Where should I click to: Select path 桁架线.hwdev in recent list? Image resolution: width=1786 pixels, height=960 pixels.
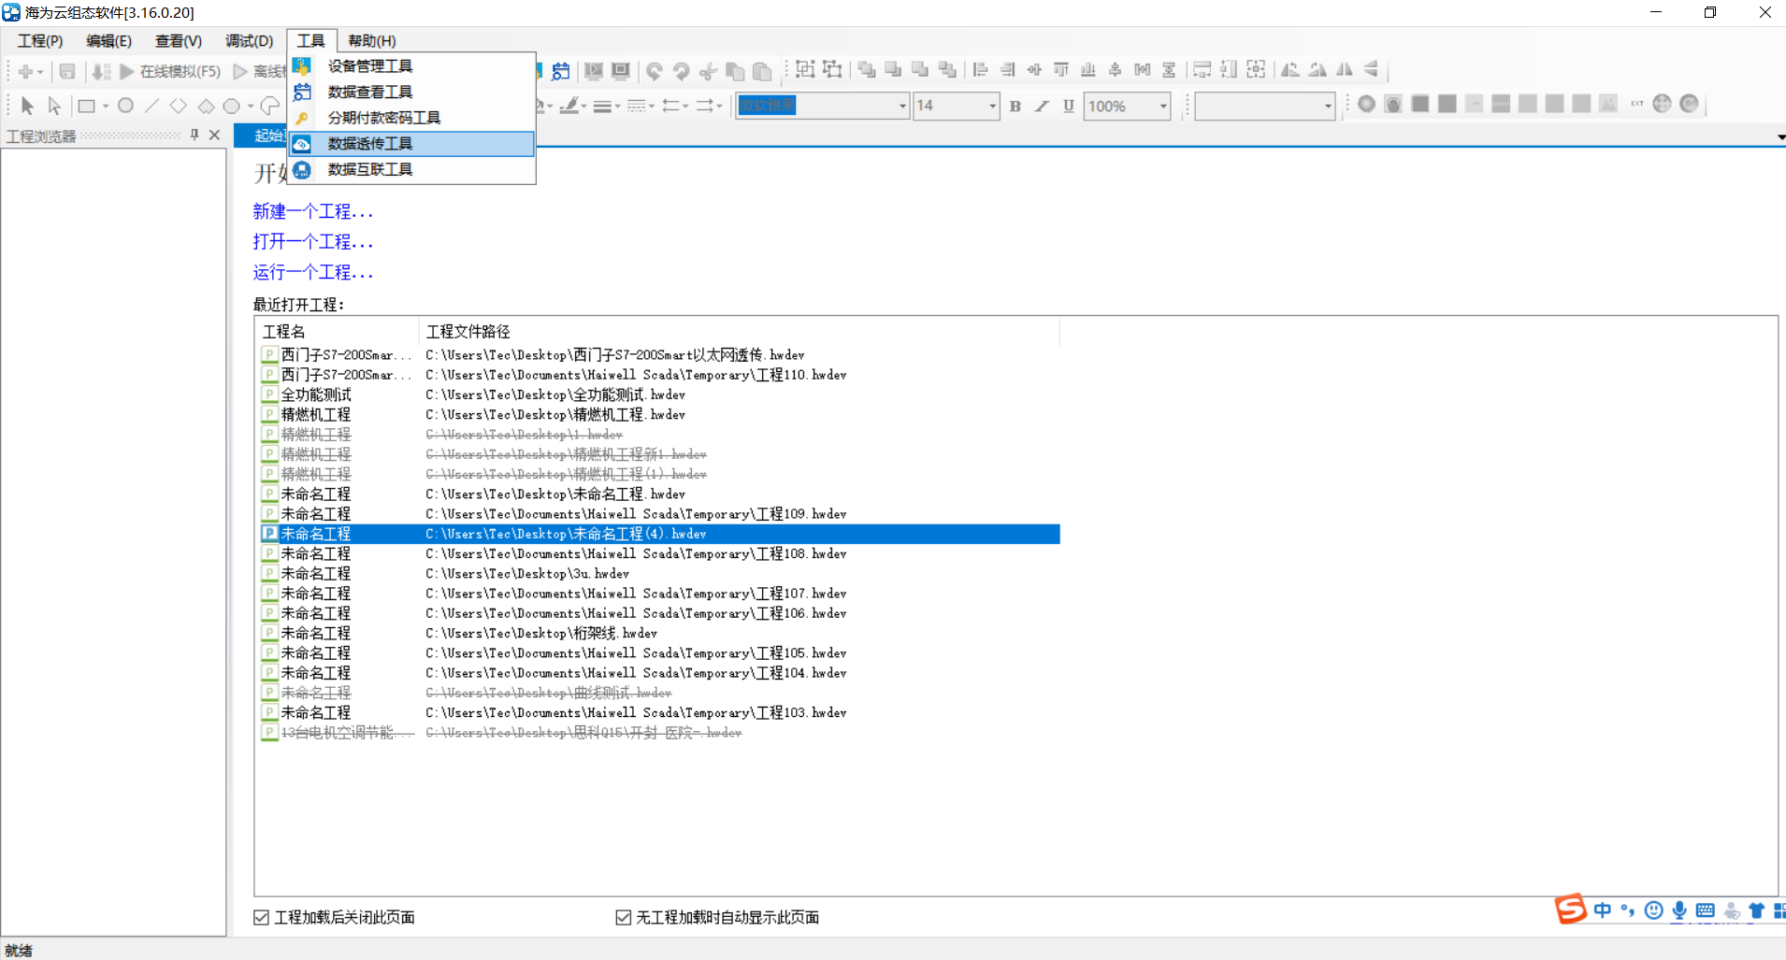click(541, 634)
